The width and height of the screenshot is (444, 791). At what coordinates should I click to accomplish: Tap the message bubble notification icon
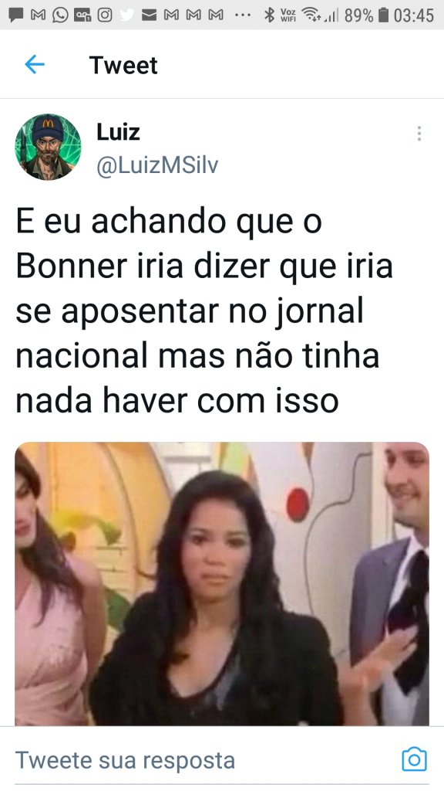17,15
